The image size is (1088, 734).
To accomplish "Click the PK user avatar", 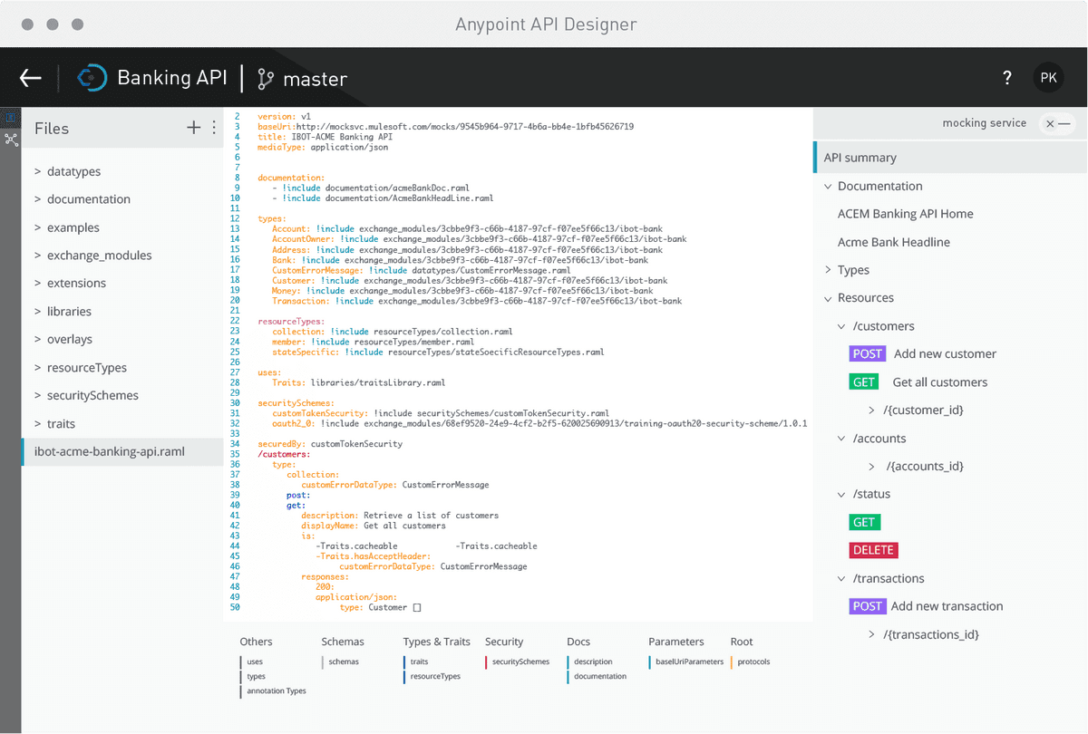I will [1048, 77].
